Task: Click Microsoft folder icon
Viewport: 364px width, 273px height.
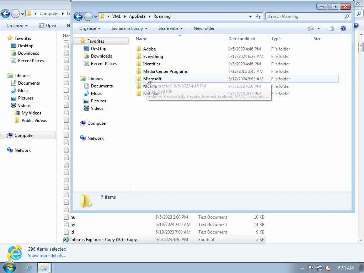Action: point(139,79)
